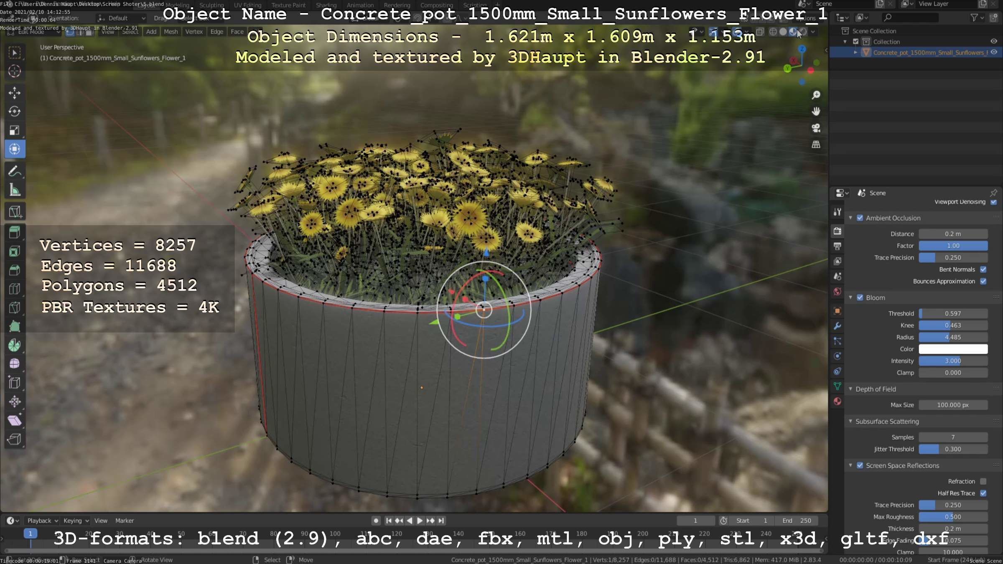Select the Scale tool
1003x564 pixels.
(x=15, y=130)
